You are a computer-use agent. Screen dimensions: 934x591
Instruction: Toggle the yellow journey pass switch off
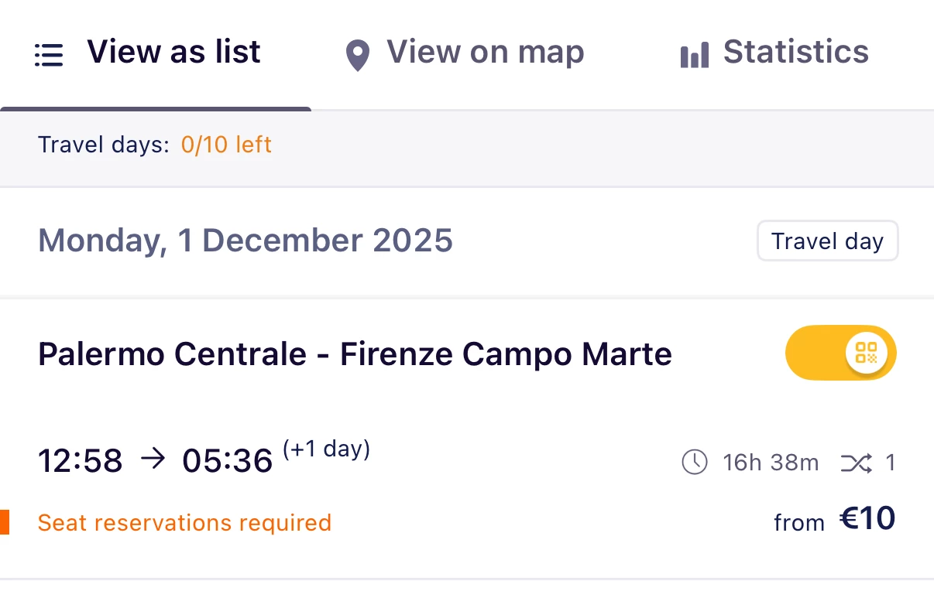pos(840,353)
